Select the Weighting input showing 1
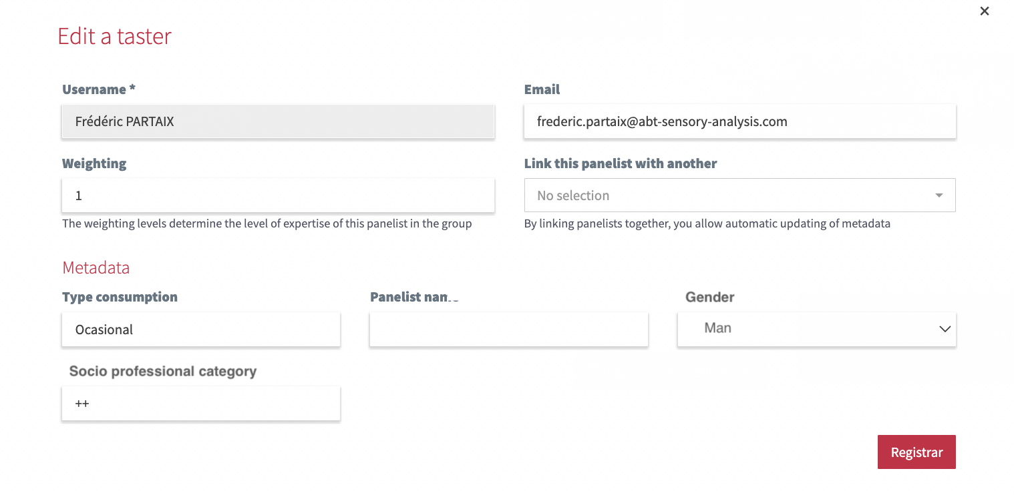1014x495 pixels. pos(278,195)
